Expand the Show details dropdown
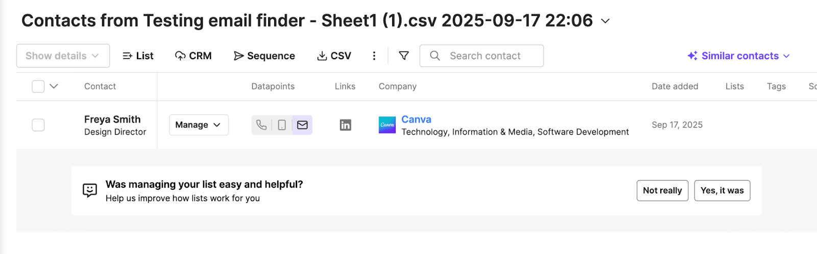 tap(63, 56)
